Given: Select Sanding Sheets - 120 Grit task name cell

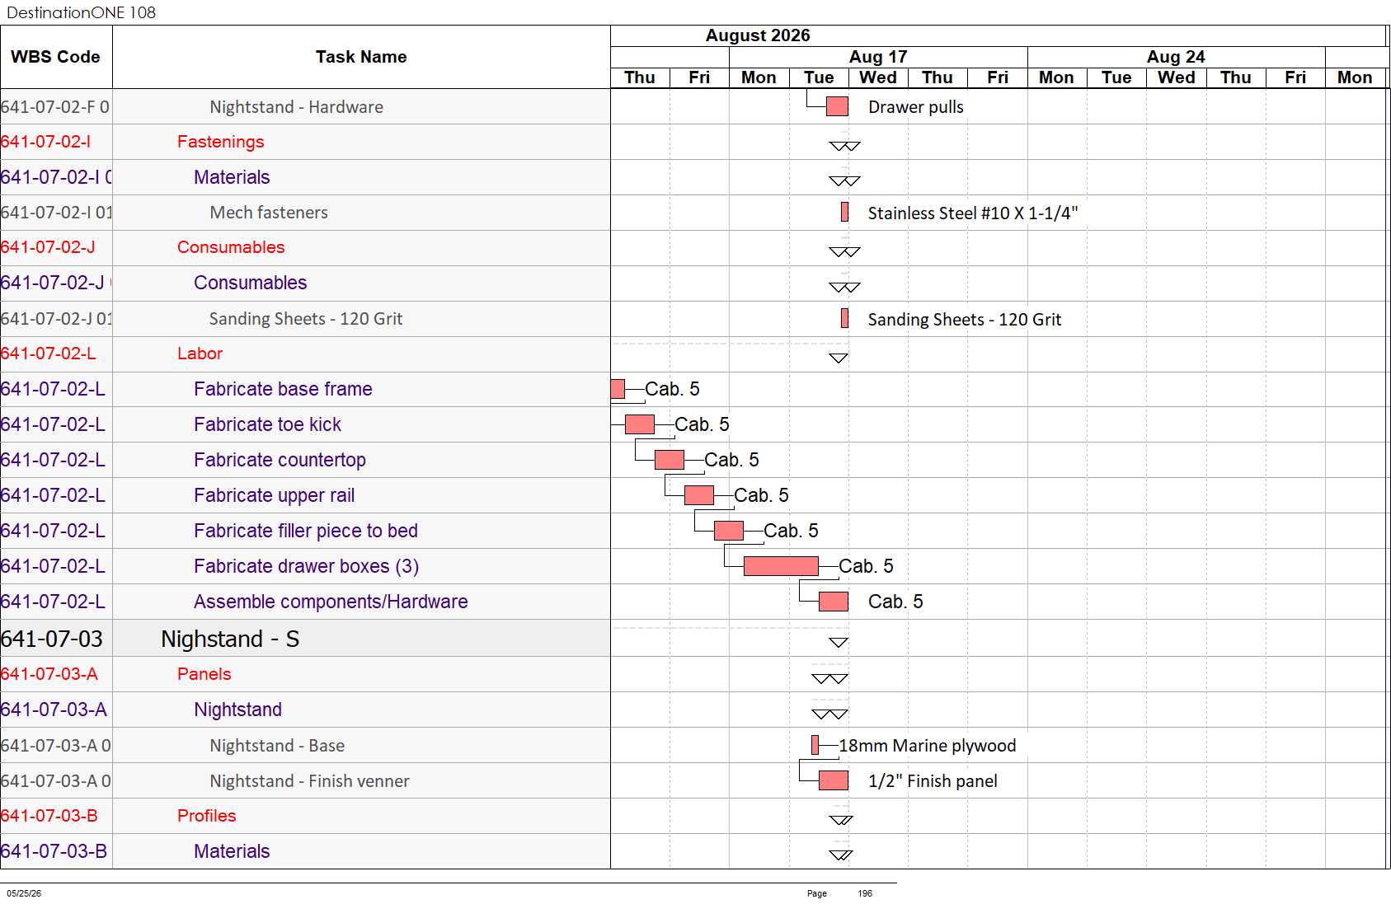Looking at the screenshot, I should tap(306, 318).
